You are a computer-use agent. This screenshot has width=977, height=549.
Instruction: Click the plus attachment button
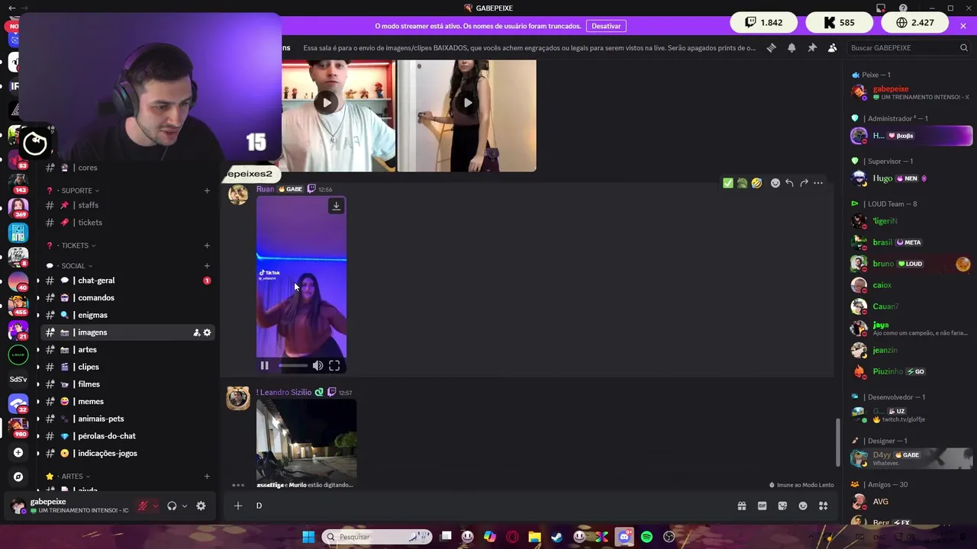(238, 506)
